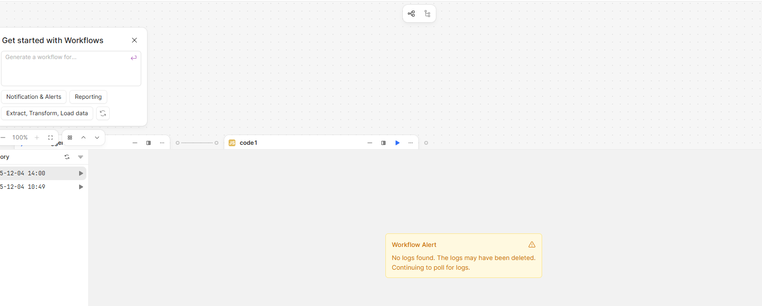
Task: Run the code1 block
Action: 398,143
